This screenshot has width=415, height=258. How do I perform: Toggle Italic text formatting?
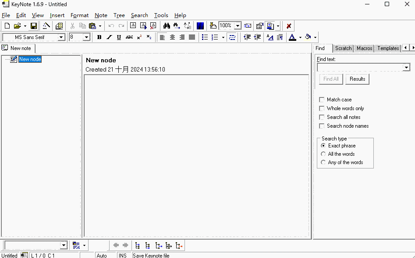[x=109, y=37]
